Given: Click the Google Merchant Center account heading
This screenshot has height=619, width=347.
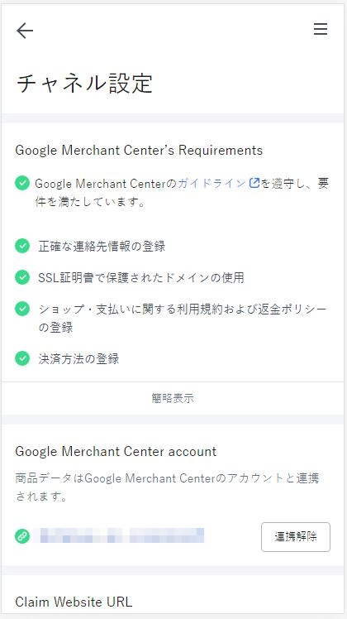Looking at the screenshot, I should pyautogui.click(x=116, y=451).
